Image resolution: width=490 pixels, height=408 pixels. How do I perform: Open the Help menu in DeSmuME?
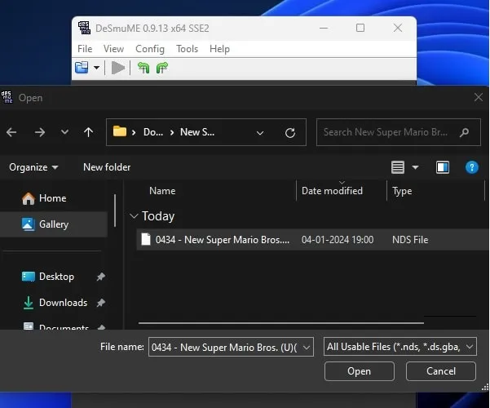pyautogui.click(x=219, y=49)
